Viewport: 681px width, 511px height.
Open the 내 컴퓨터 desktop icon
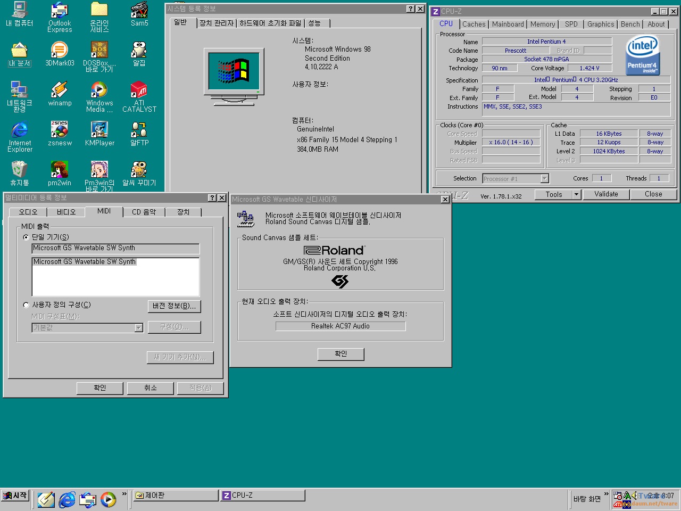20,14
